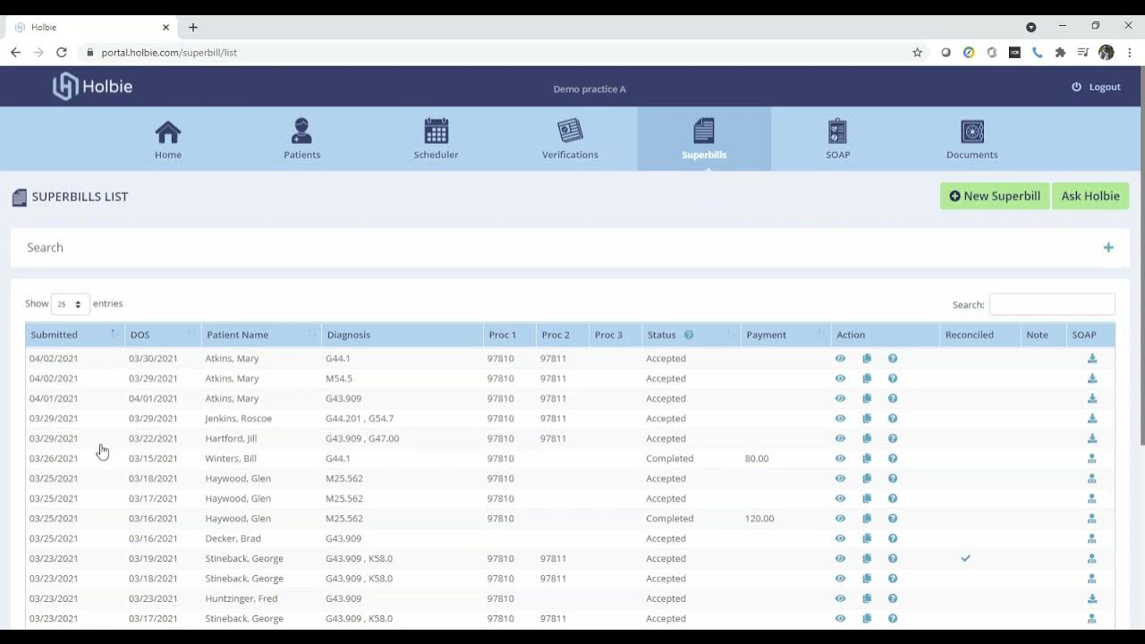Screen dimensions: 1145x644
Task: Open the browser extensions puzzle icon
Action: [x=1060, y=53]
